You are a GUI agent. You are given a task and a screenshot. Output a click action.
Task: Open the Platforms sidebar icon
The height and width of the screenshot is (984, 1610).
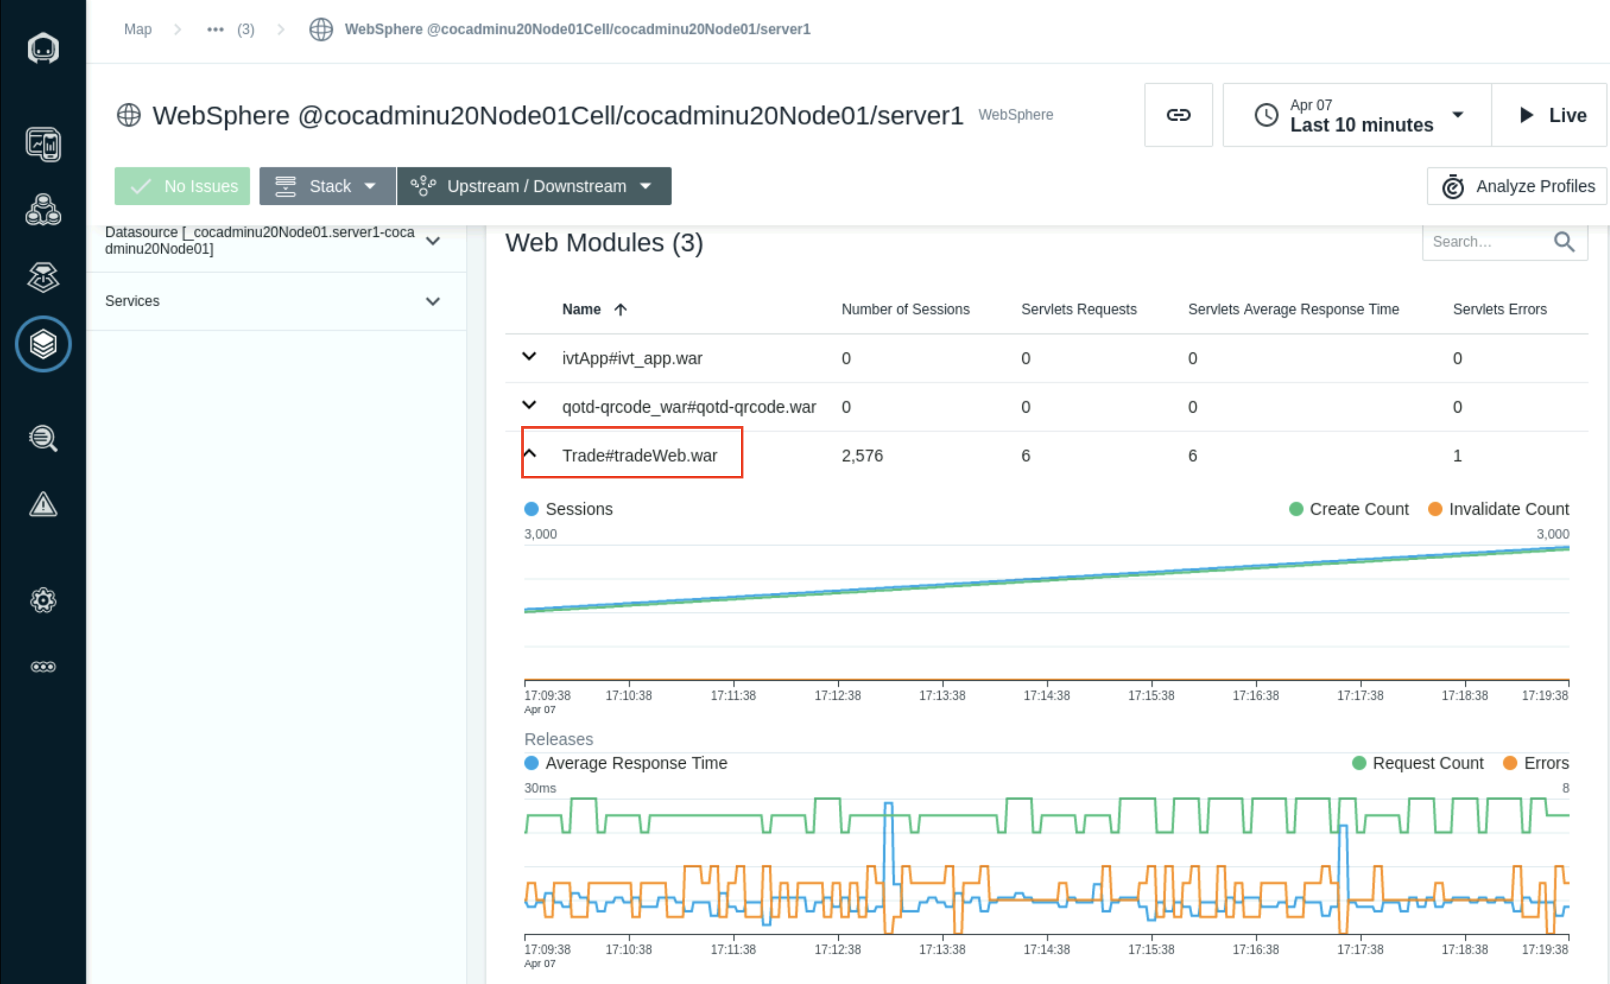click(x=43, y=277)
